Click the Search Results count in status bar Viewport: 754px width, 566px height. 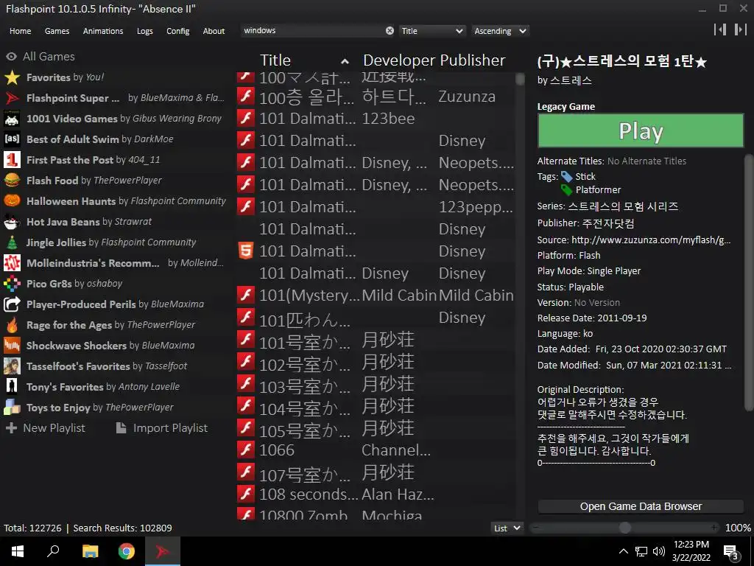pos(122,528)
